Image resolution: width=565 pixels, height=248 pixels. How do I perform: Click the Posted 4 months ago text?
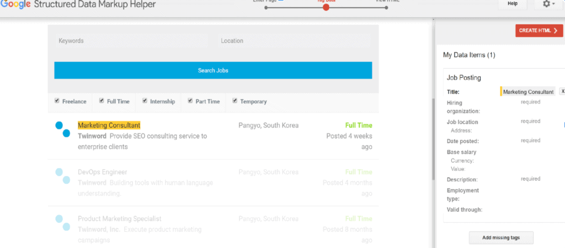pyautogui.click(x=348, y=188)
